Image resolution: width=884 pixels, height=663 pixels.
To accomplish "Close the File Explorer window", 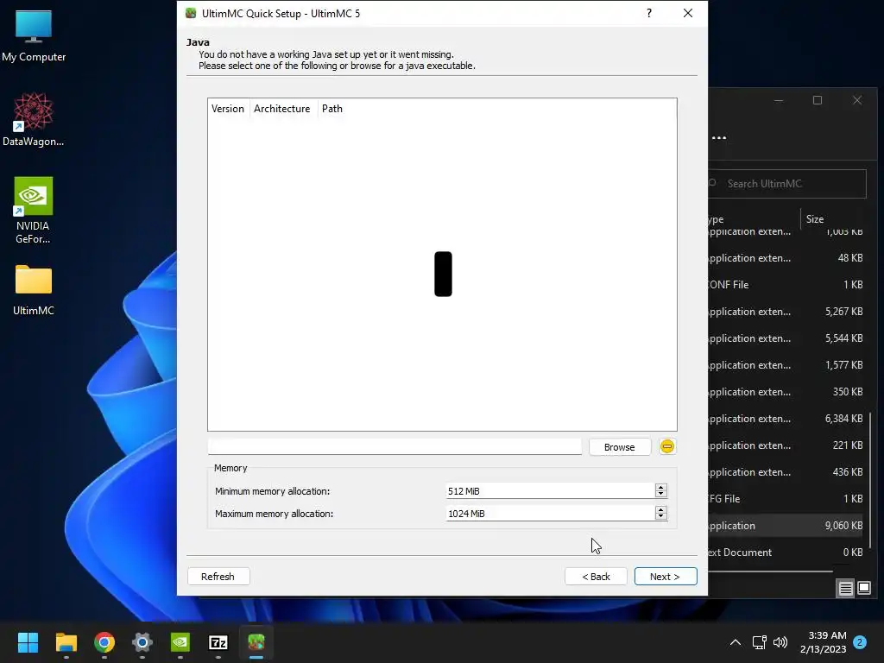I will (x=857, y=100).
